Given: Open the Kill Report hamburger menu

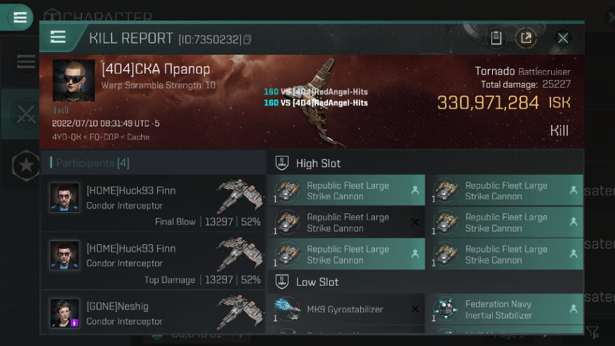Looking at the screenshot, I should pyautogui.click(x=58, y=38).
